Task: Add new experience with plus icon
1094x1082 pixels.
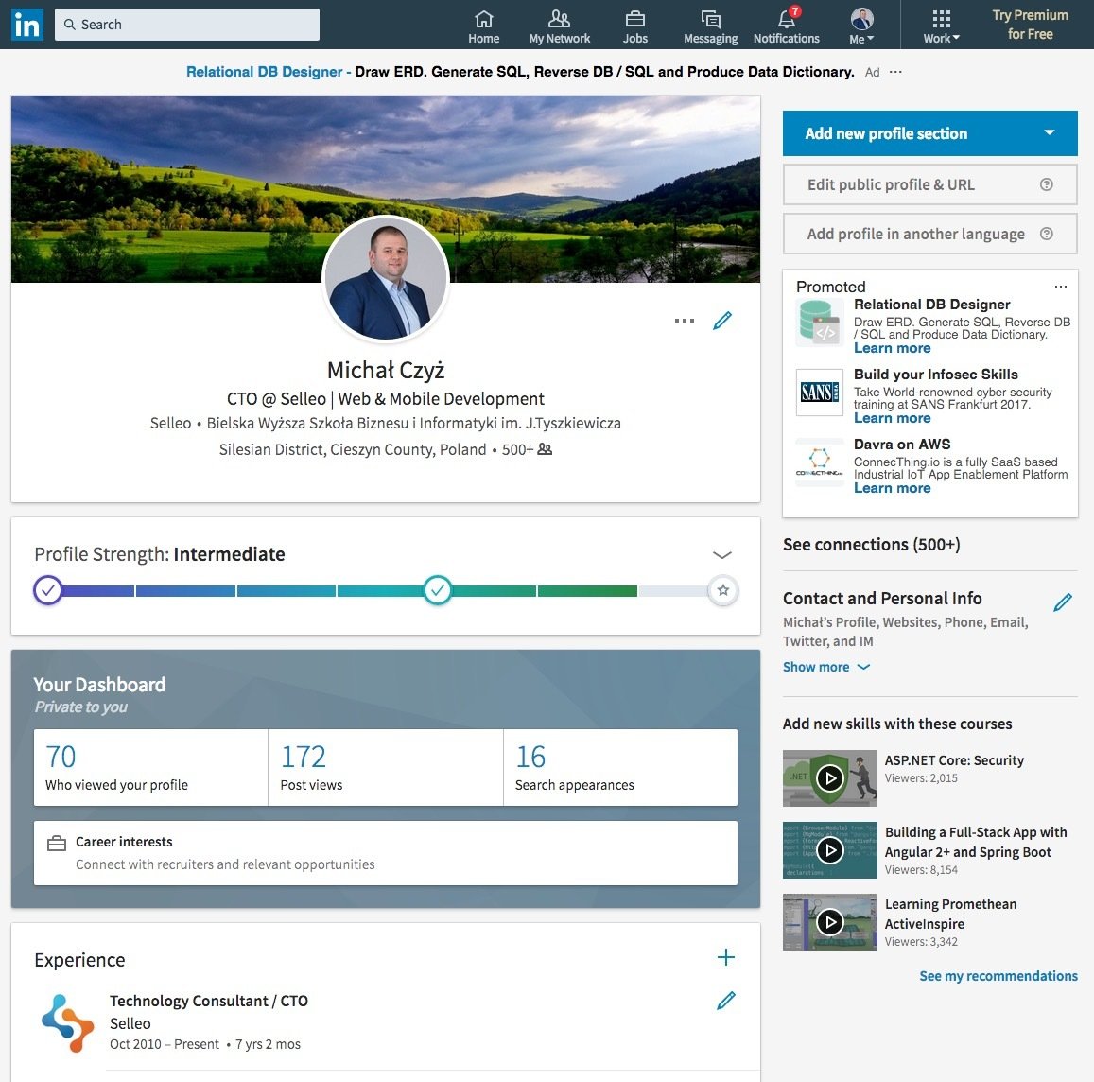Action: [725, 957]
